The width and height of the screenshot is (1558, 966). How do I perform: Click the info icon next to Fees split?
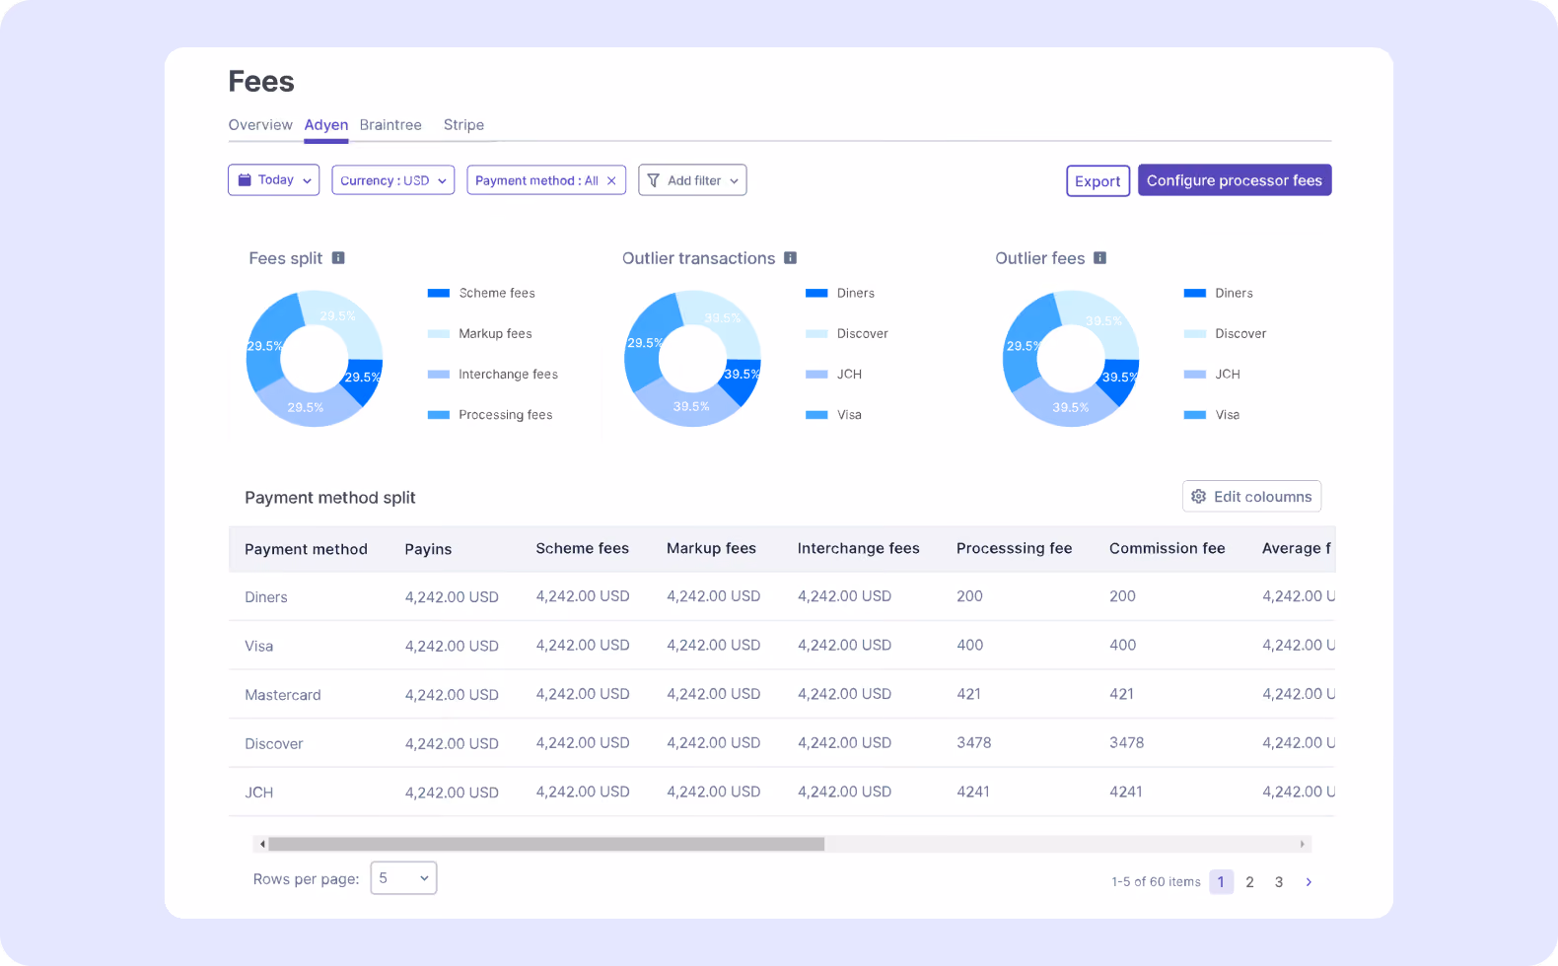[x=338, y=258]
